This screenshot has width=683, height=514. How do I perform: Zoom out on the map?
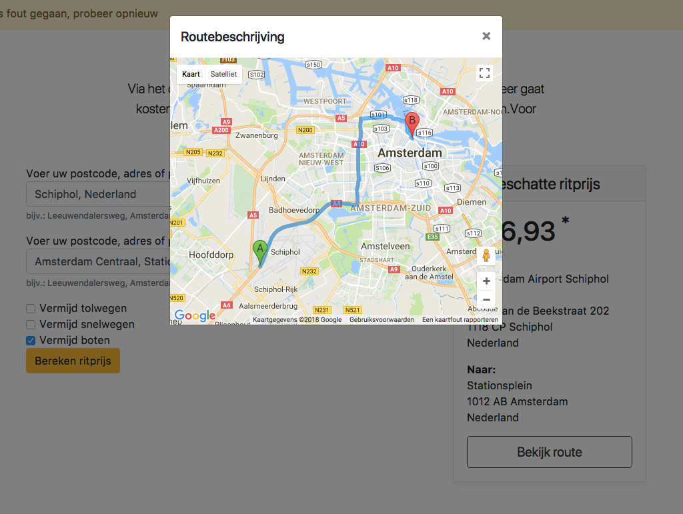[486, 299]
